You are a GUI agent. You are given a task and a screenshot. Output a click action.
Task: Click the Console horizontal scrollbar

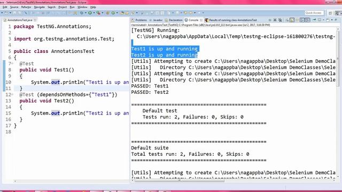point(179,180)
